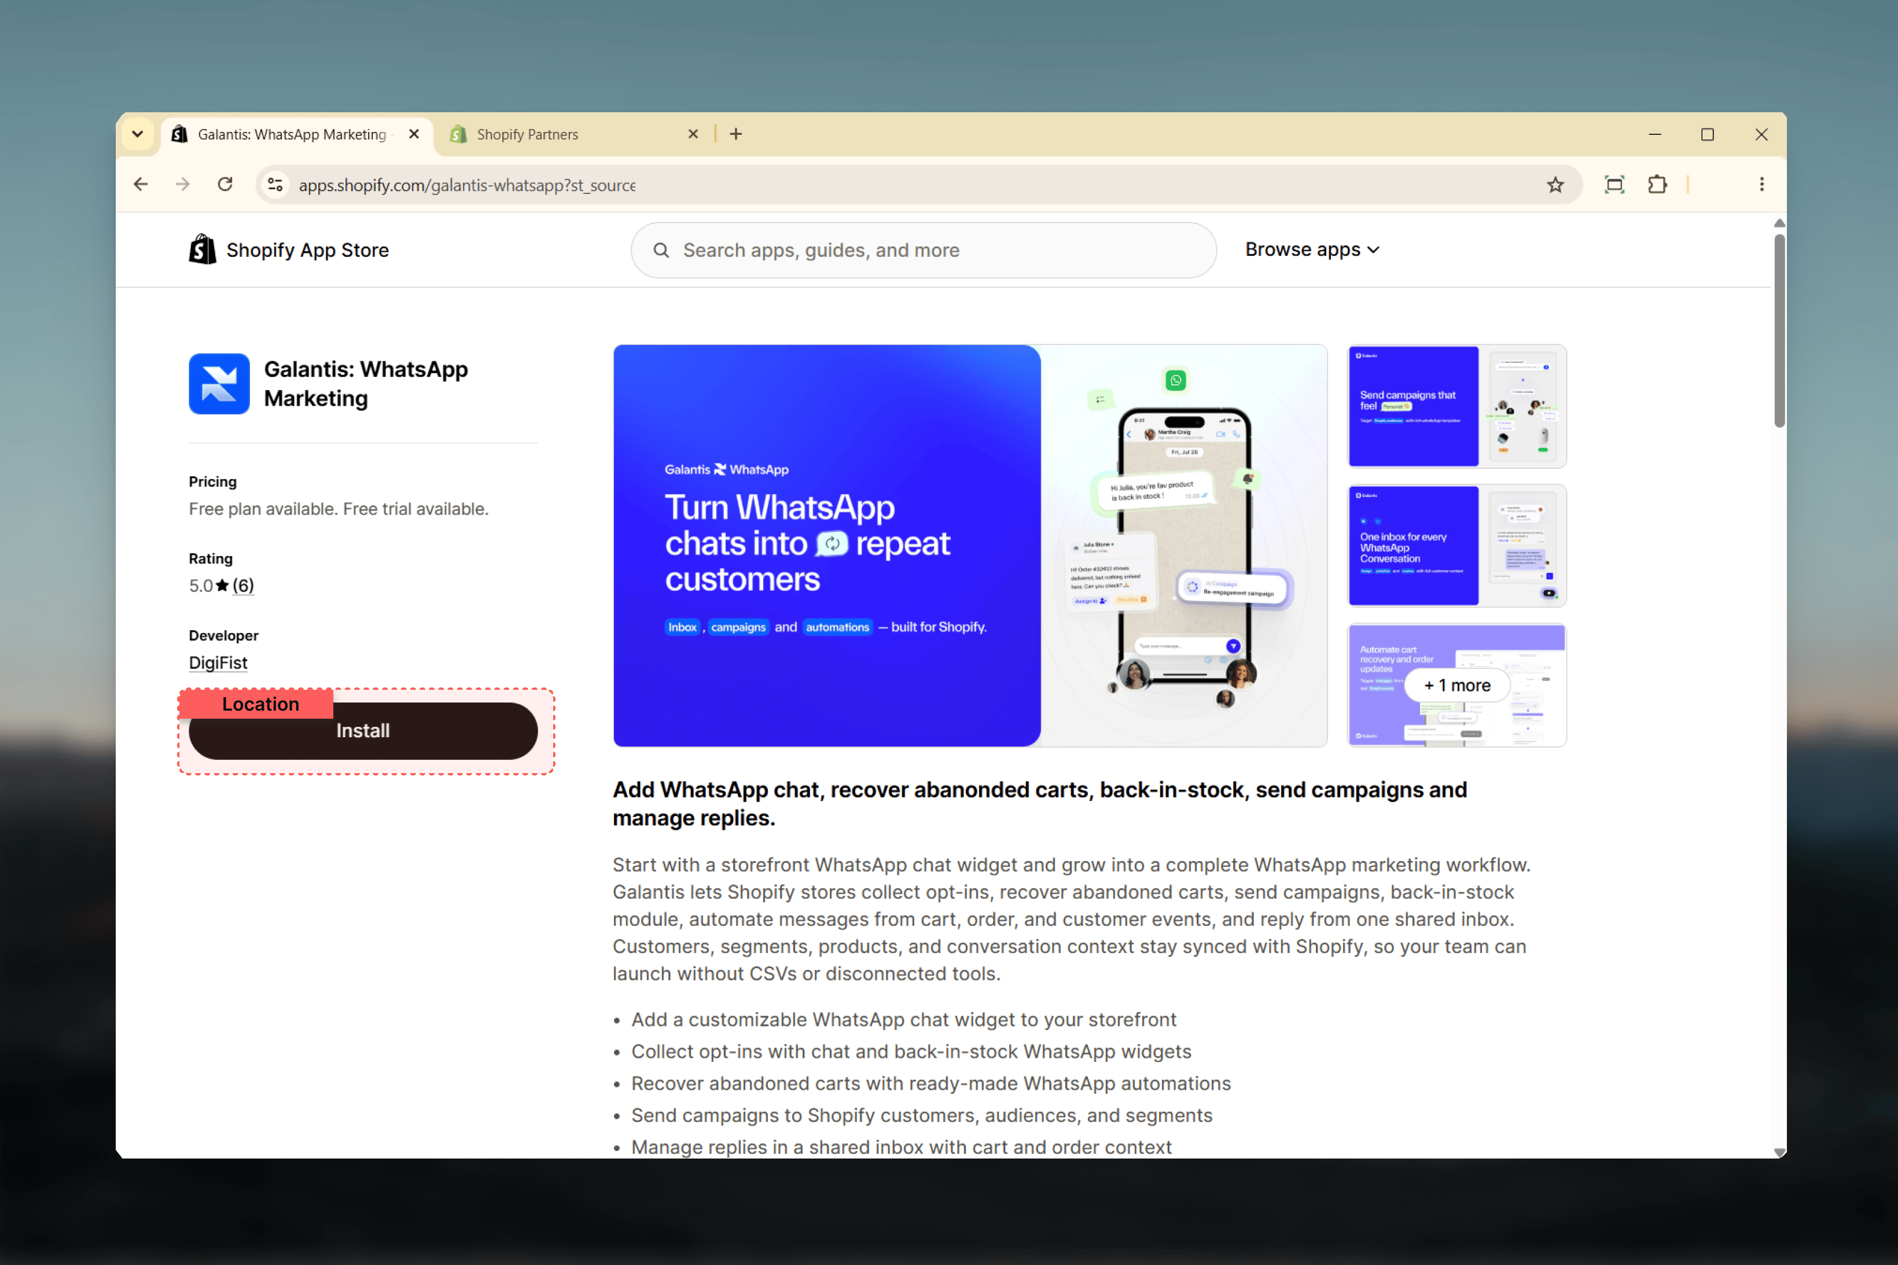Open the (6) reviews link
This screenshot has width=1898, height=1265.
243,586
